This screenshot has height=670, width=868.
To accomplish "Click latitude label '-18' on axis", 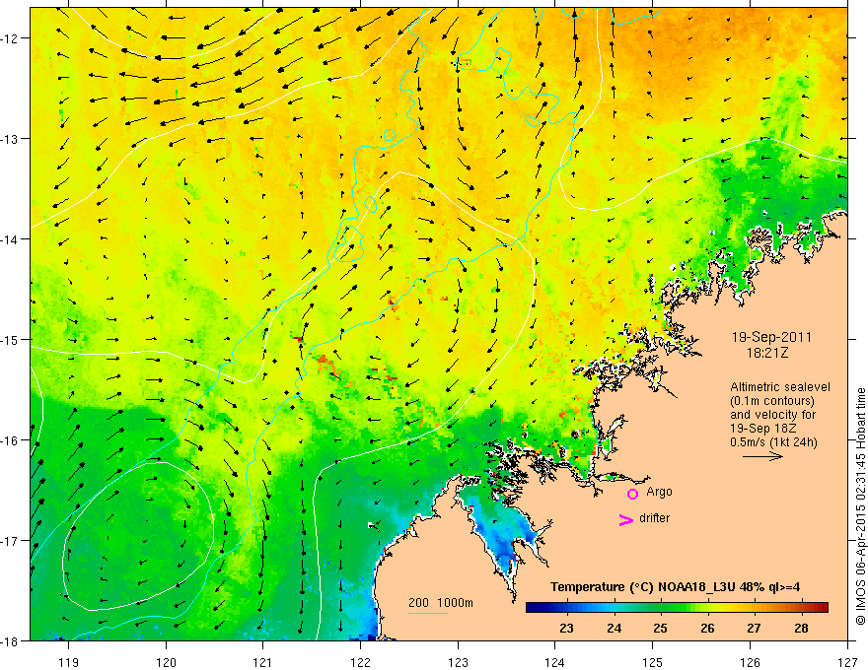I will pyautogui.click(x=11, y=640).
